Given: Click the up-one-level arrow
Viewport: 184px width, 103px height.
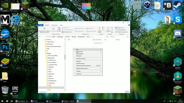Looking at the screenshot, I should pos(47,37).
